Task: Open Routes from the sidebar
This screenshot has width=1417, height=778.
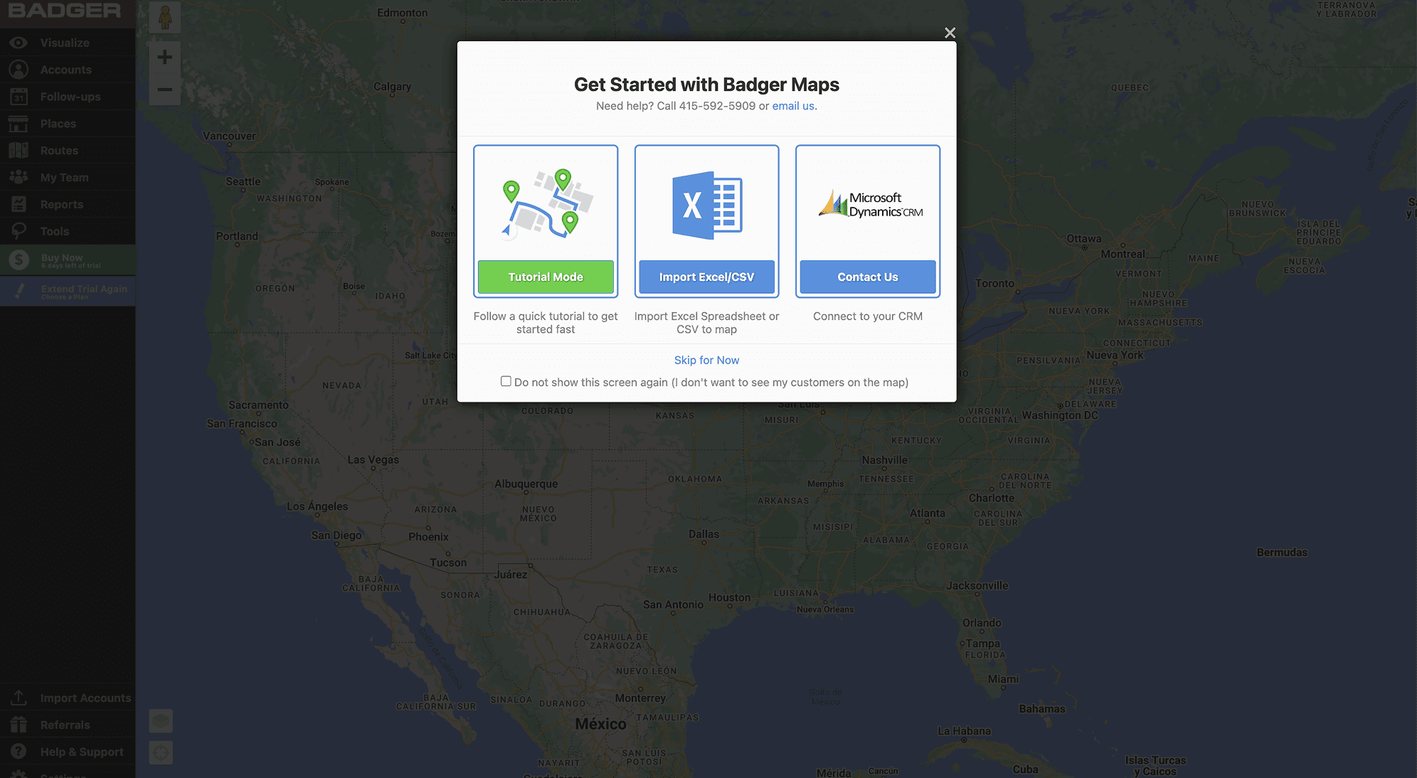Action: pos(59,151)
